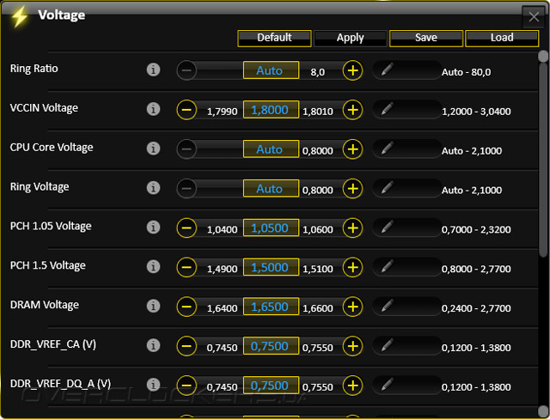Decrease PCH 1.05 Voltage with minus button
Viewport: 550px width, 419px height.
pos(186,228)
